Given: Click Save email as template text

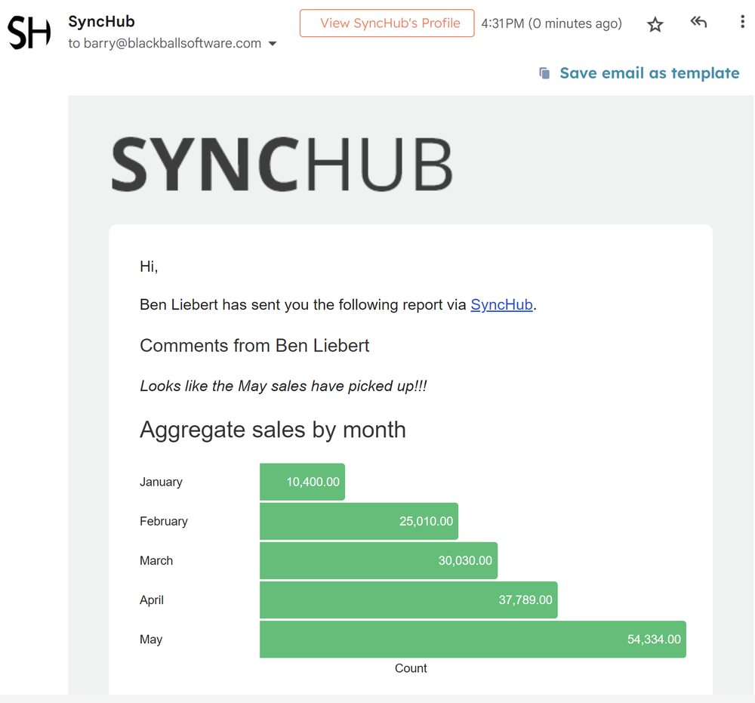Looking at the screenshot, I should pyautogui.click(x=649, y=73).
